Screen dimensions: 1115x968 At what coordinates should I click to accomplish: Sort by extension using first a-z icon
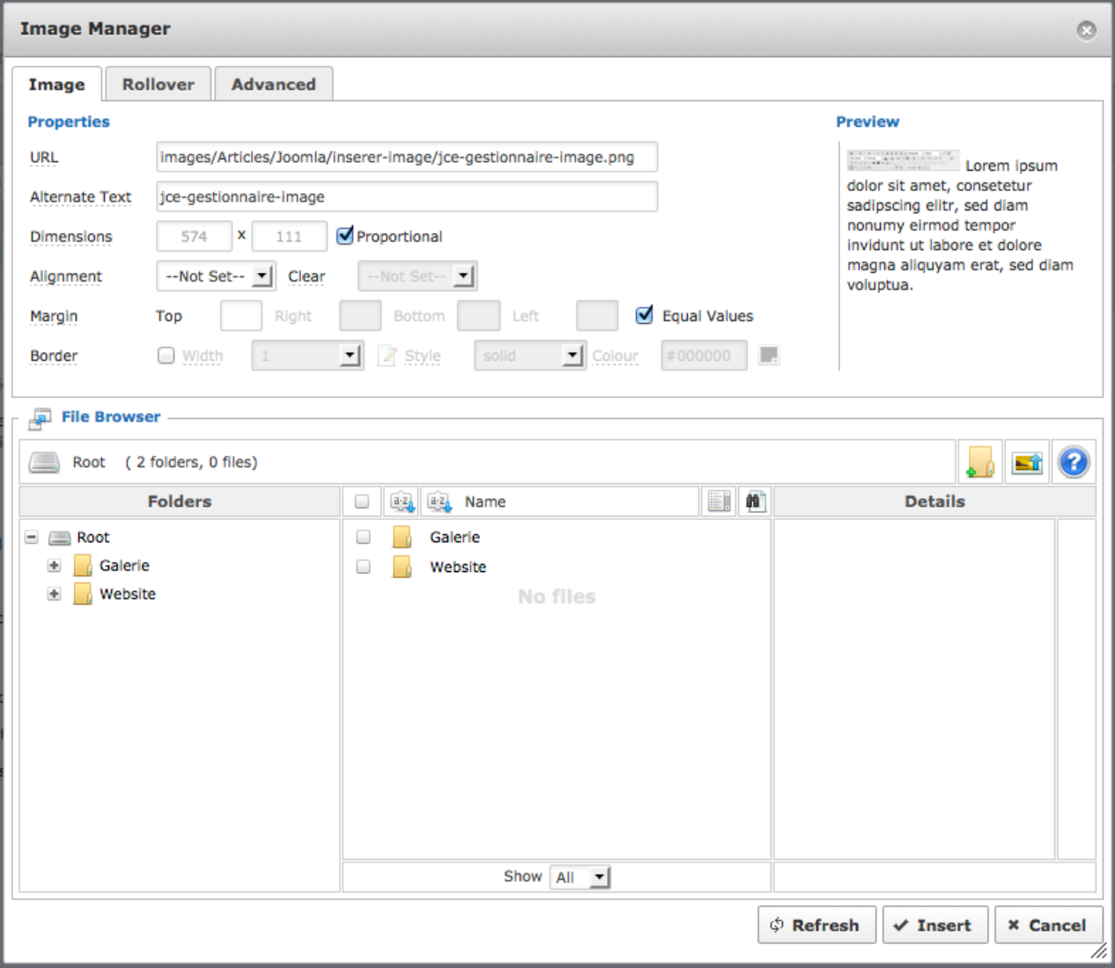(x=402, y=502)
